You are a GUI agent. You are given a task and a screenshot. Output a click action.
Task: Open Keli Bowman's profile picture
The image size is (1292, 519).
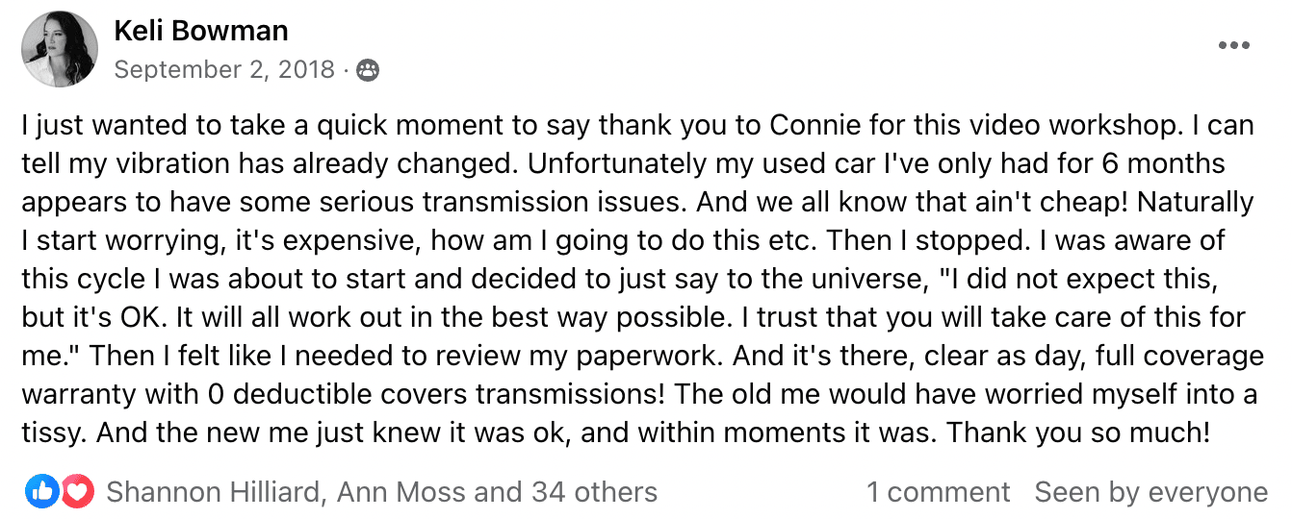click(x=59, y=49)
